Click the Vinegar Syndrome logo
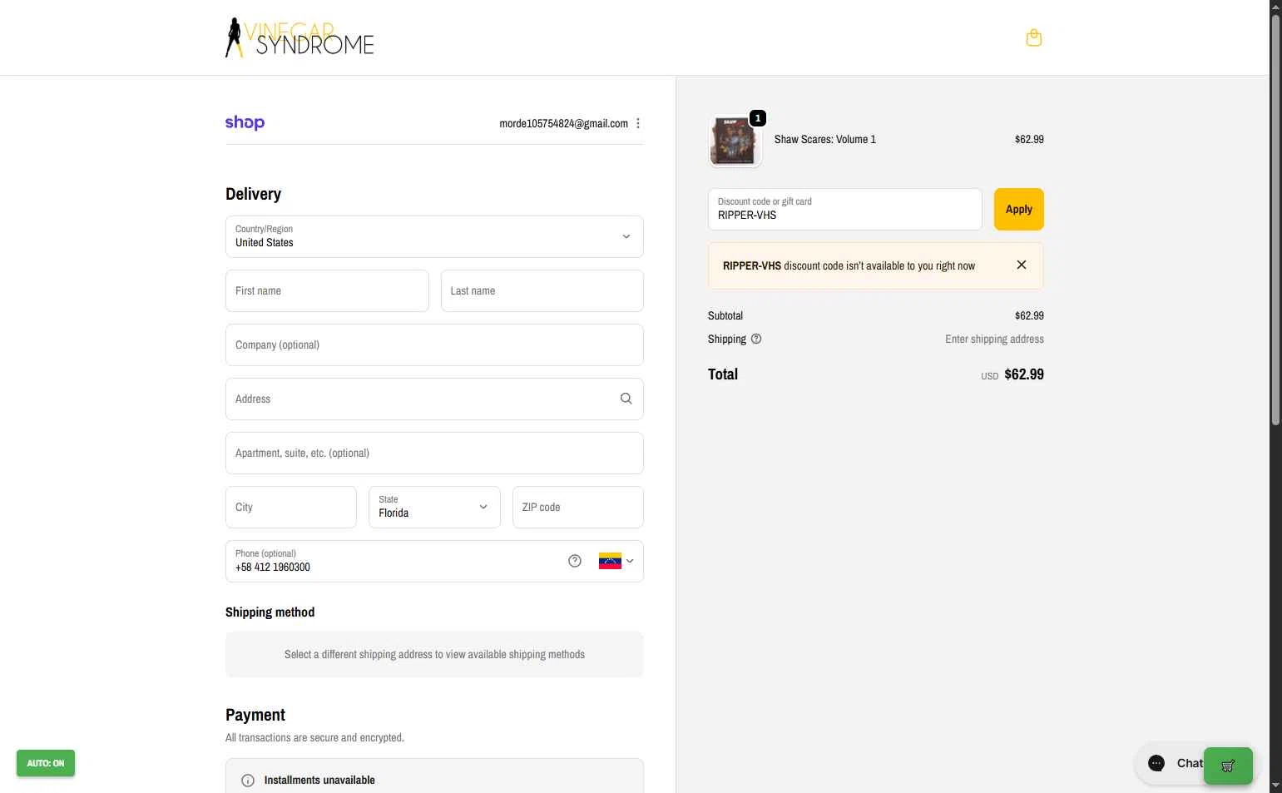Viewport: 1282px width, 793px height. pyautogui.click(x=299, y=37)
